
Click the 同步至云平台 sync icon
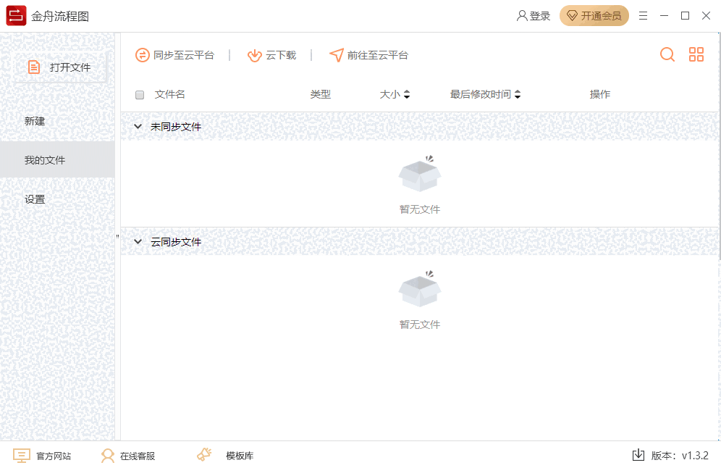pyautogui.click(x=142, y=54)
